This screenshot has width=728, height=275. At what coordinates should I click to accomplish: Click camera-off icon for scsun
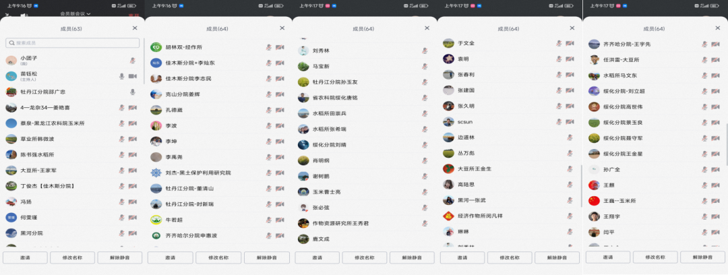click(570, 122)
